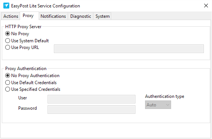
Task: Go to the Diagnostic tab
Action: point(81,16)
